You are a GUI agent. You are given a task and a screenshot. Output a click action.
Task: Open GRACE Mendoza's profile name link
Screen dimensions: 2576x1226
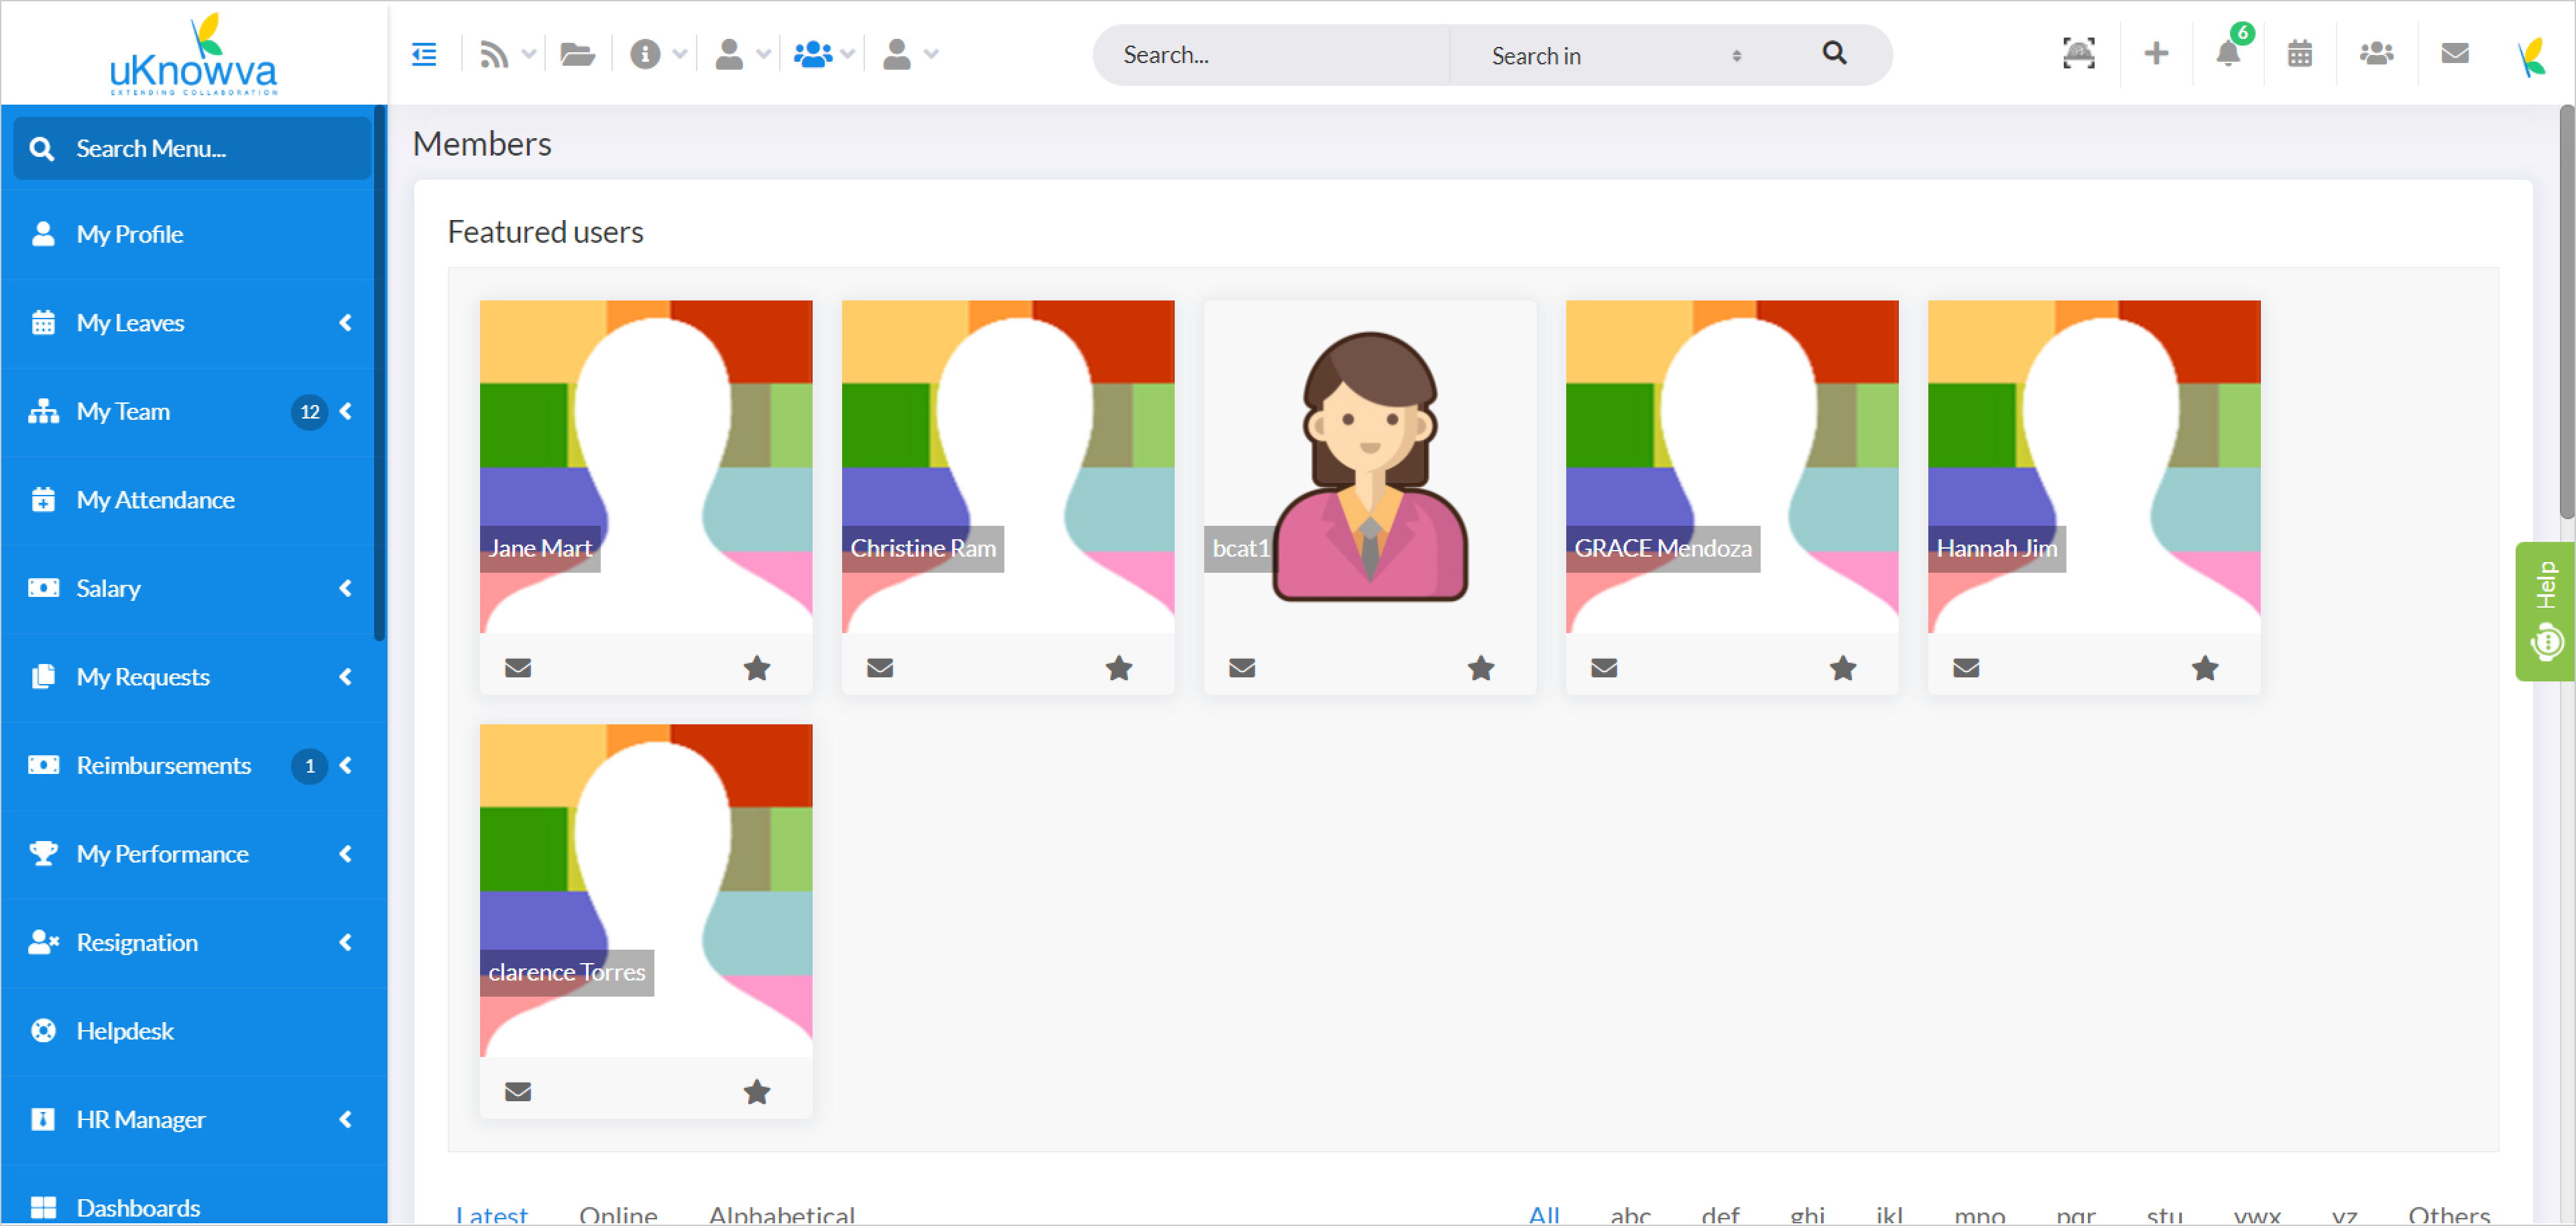pos(1662,549)
